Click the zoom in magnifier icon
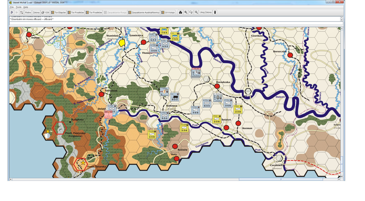Viewport: 365px width, 201px height. point(186,13)
